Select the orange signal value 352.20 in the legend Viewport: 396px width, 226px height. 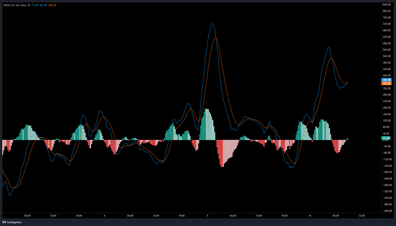pyautogui.click(x=52, y=5)
